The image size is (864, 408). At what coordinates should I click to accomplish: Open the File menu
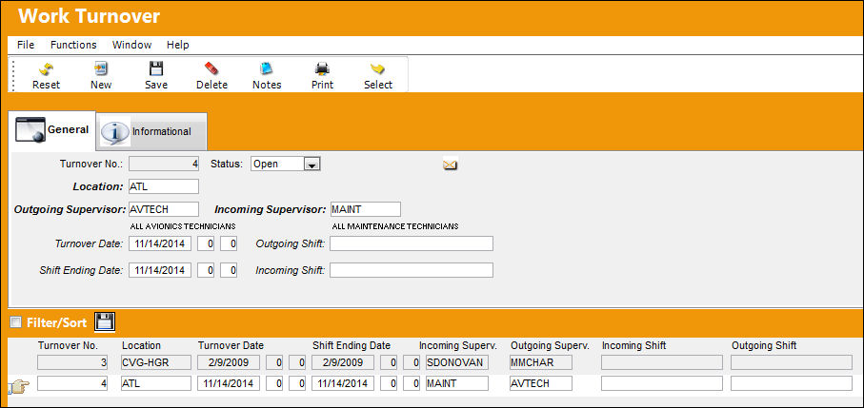[26, 45]
